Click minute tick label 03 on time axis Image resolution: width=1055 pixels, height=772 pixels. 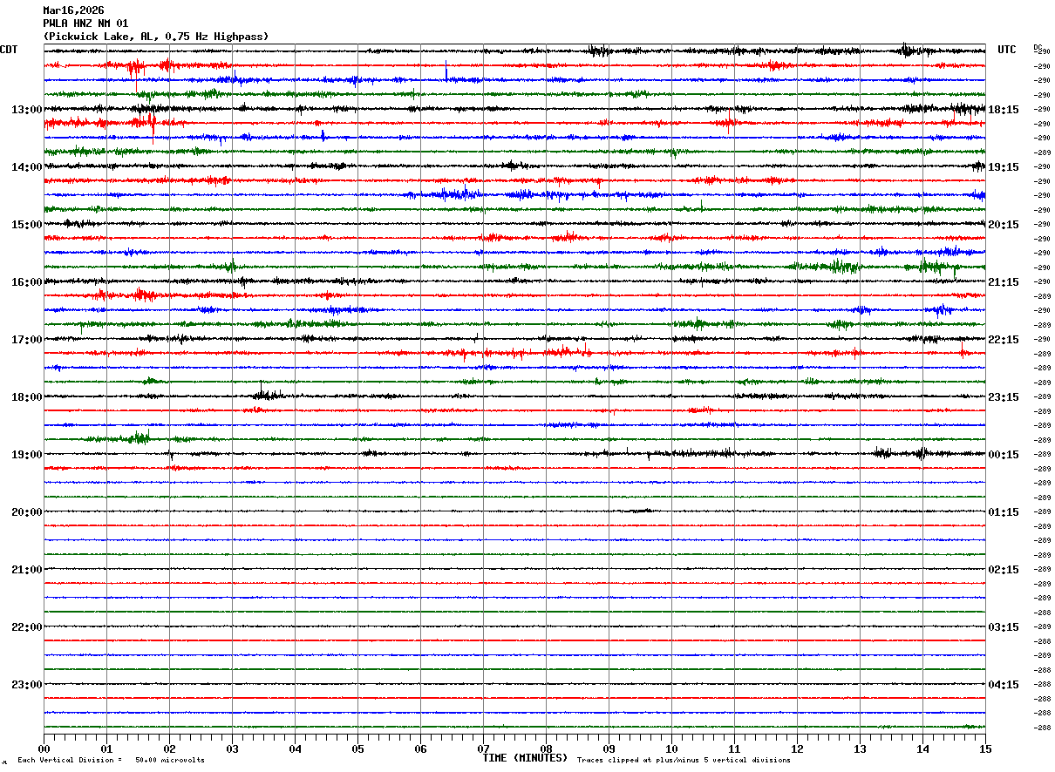[x=232, y=748]
